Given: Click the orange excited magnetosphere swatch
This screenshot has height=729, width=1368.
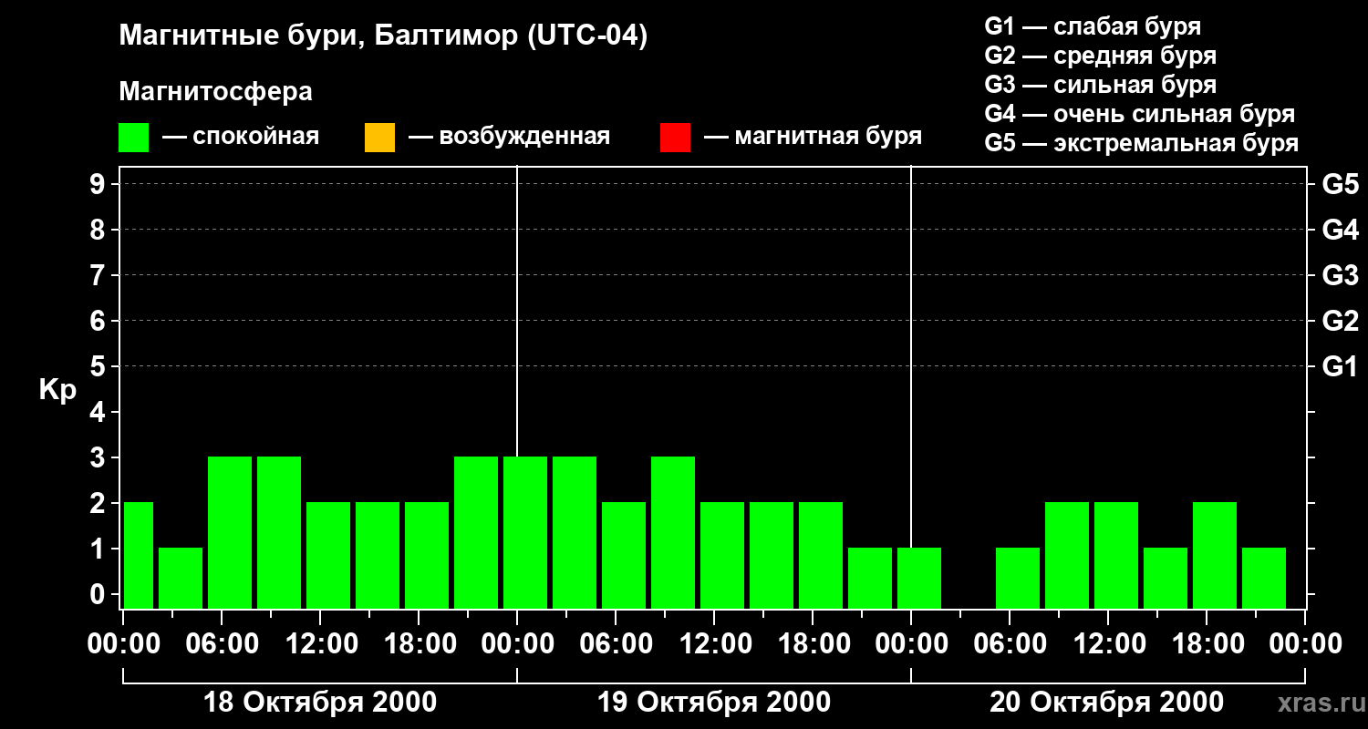Looking at the screenshot, I should [x=379, y=138].
